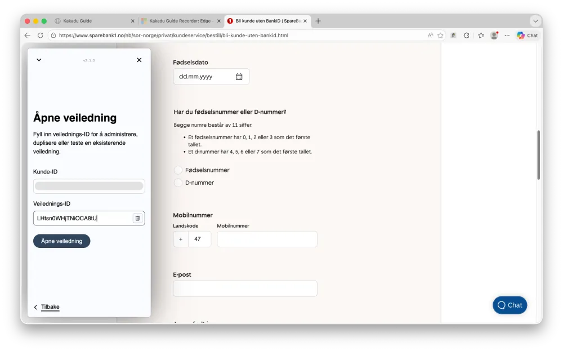Click the Tilbake back link
The width and height of the screenshot is (563, 351).
[50, 307]
